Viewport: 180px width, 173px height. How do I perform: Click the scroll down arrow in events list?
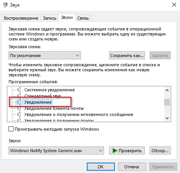(x=167, y=118)
